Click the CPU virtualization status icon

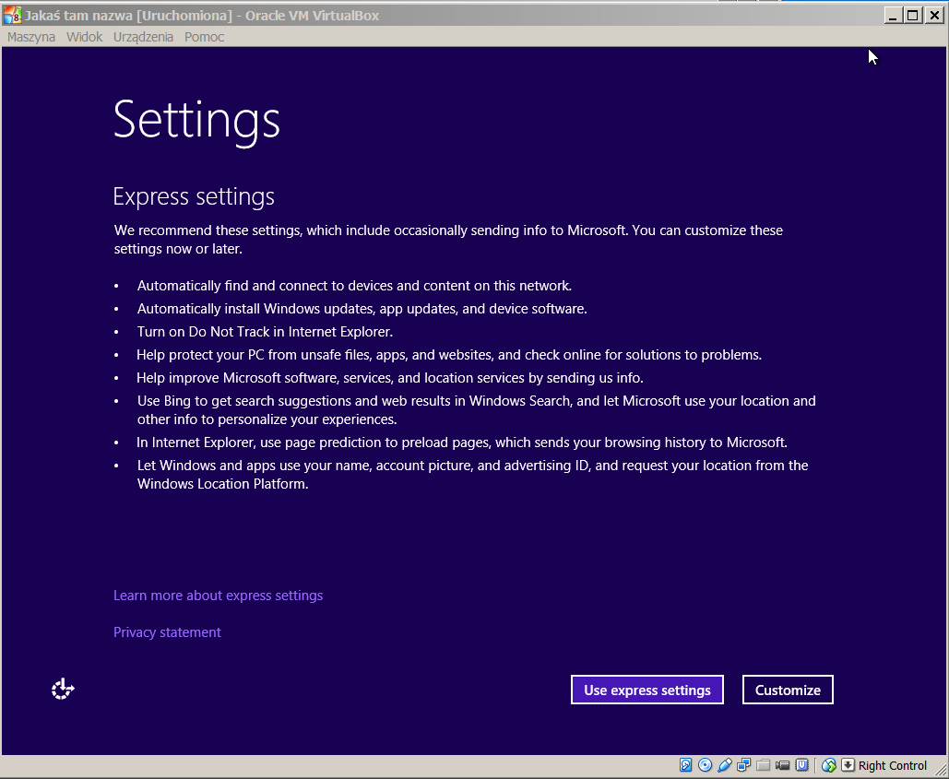pos(802,765)
